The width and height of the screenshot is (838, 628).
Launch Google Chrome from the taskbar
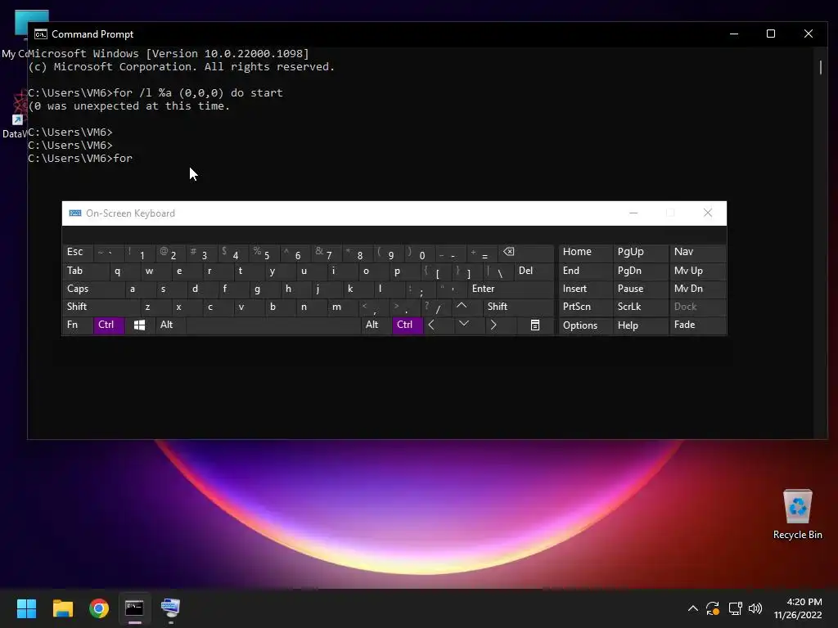coord(99,608)
